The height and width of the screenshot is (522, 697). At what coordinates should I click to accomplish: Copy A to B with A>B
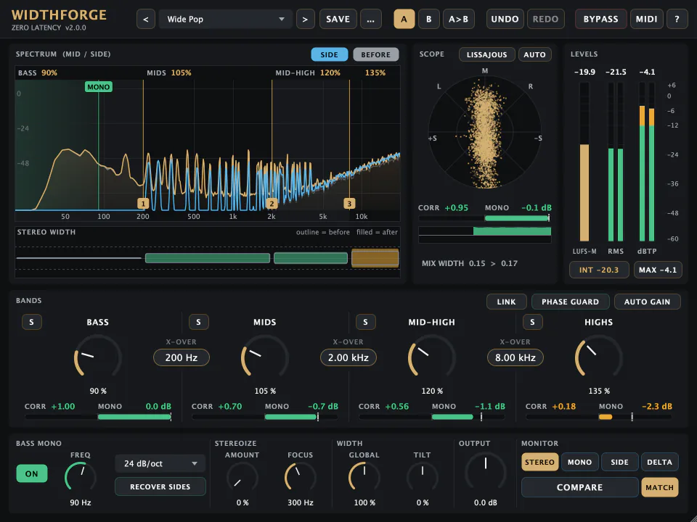458,19
